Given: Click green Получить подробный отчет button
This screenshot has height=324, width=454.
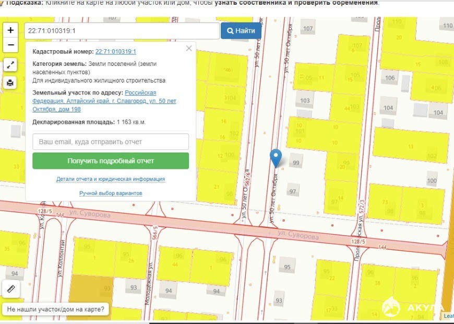Looking at the screenshot, I should 111,161.
